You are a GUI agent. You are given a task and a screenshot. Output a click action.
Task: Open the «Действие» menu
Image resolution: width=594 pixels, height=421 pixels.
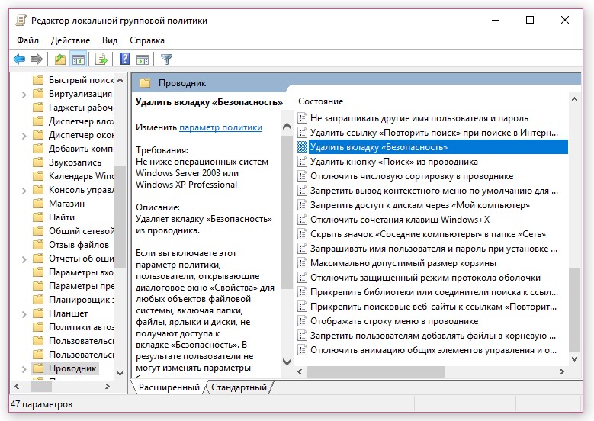[x=70, y=40]
